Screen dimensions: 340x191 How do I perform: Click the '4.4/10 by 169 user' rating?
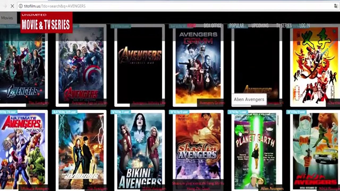[x=65, y=112]
